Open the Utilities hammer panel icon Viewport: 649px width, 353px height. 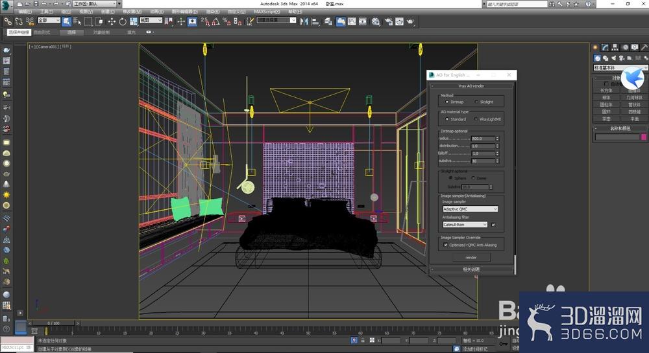644,47
